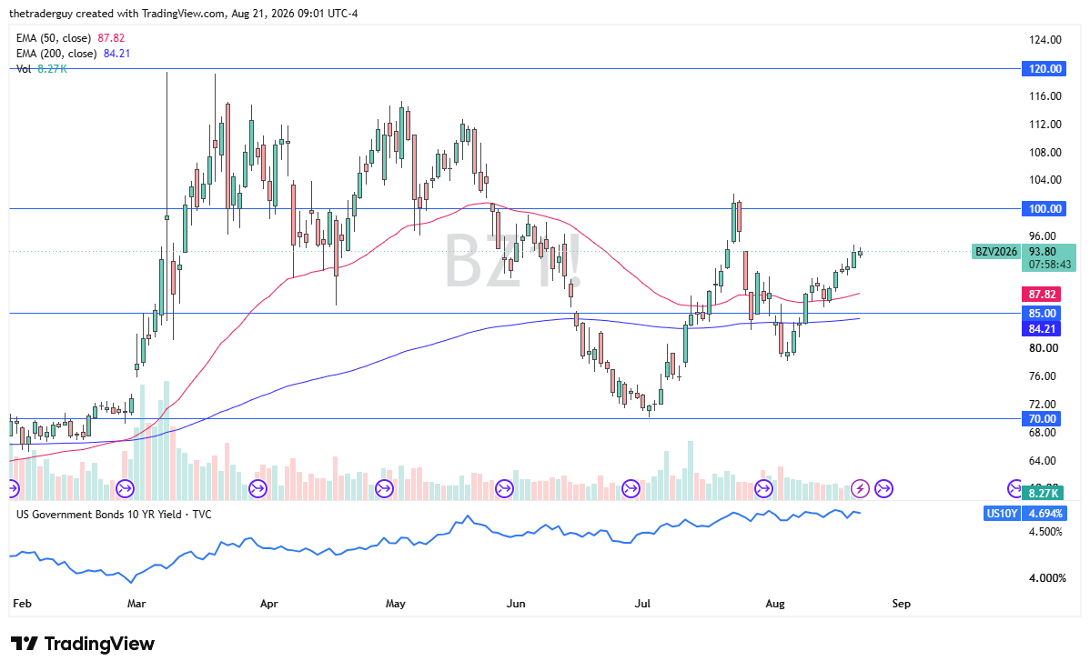This screenshot has height=671, width=1090.
Task: Click the TradingView logo
Action: (83, 644)
